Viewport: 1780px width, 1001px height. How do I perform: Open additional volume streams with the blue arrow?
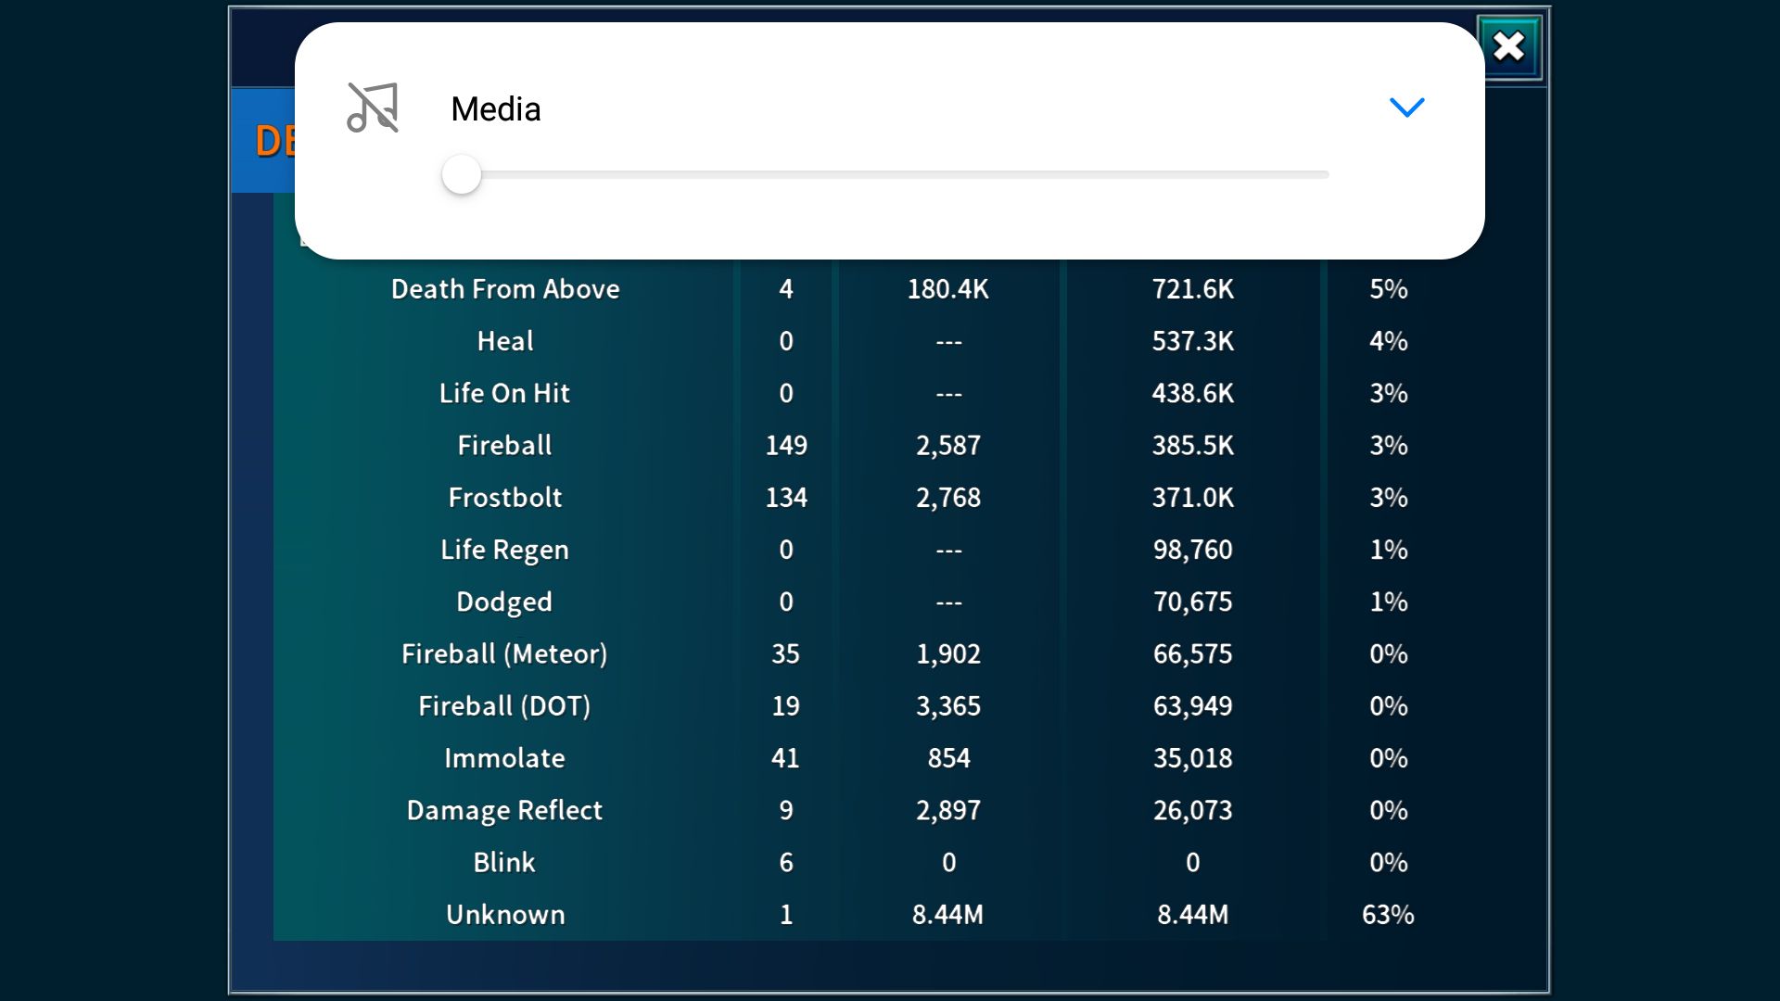coord(1406,108)
